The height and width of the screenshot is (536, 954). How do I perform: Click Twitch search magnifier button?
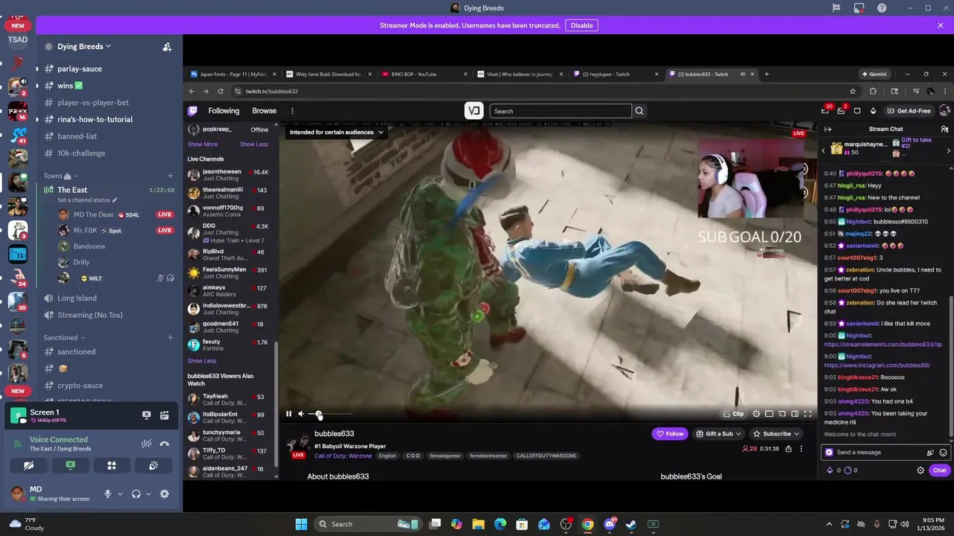point(639,111)
